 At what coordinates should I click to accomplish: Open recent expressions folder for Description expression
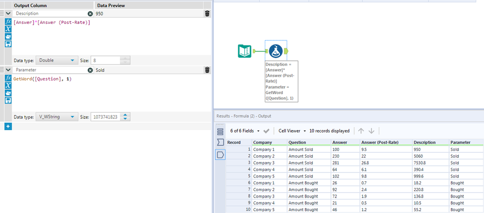8,36
